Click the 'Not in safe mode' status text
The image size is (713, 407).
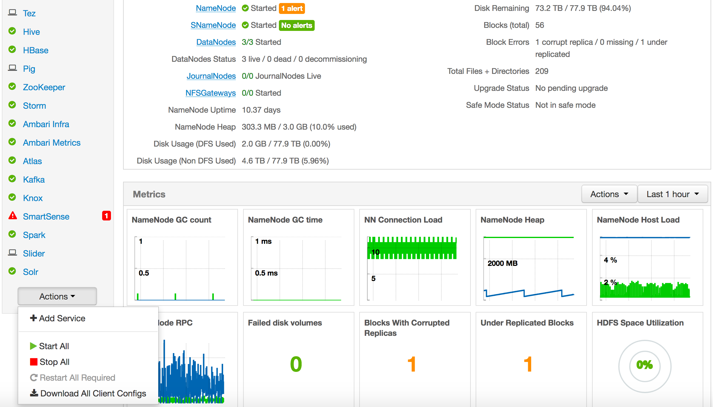pos(565,105)
